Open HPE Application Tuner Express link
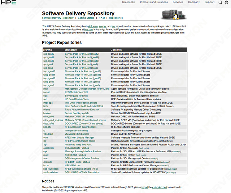The image size is (231, 193). coord(80,127)
